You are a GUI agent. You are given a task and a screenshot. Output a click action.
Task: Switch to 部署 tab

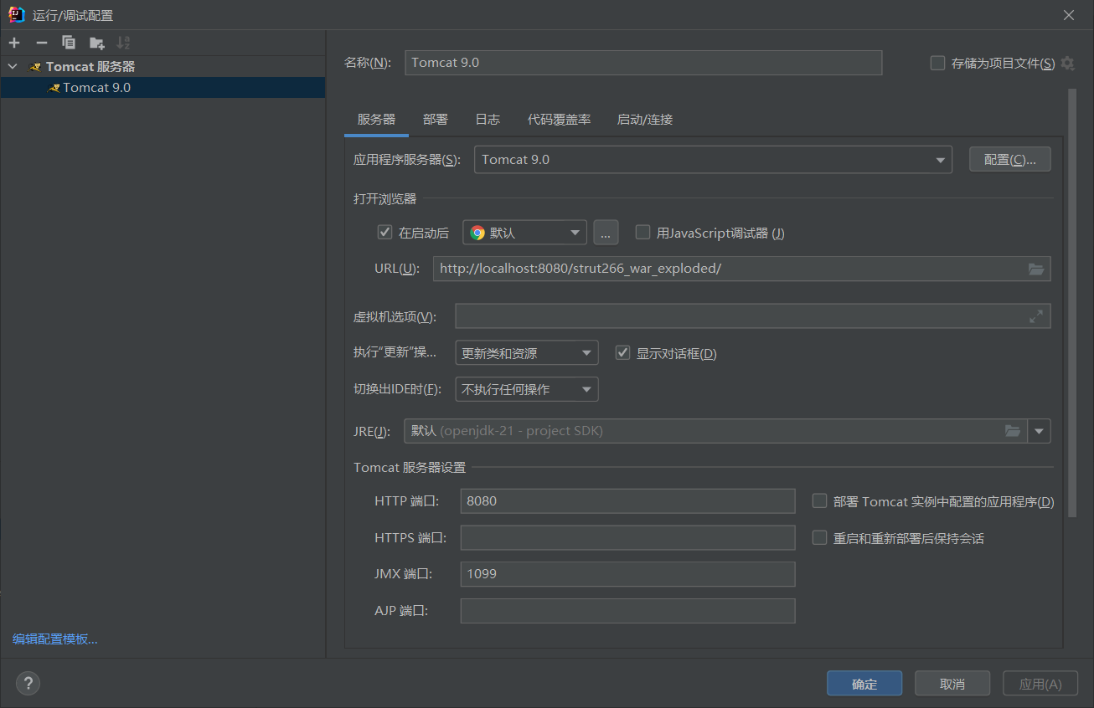tap(436, 120)
